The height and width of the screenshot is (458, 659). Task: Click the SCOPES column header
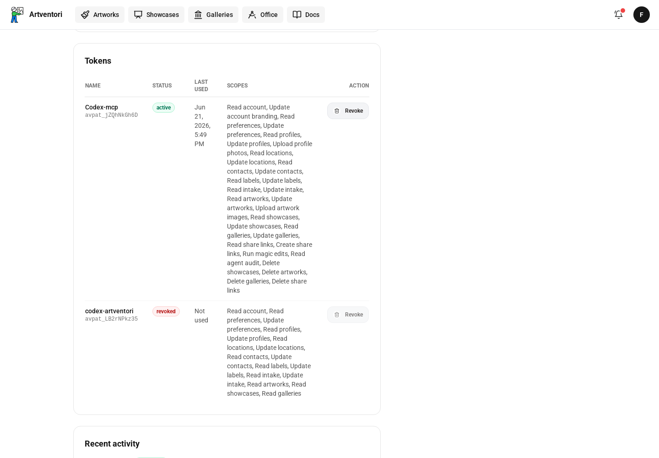(x=237, y=86)
